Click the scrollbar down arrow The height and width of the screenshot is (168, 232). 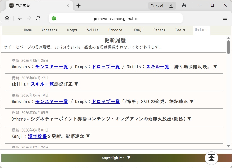228,146
